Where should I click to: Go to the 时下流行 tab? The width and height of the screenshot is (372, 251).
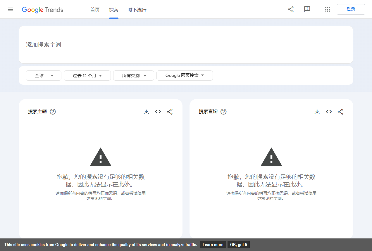pyautogui.click(x=137, y=10)
